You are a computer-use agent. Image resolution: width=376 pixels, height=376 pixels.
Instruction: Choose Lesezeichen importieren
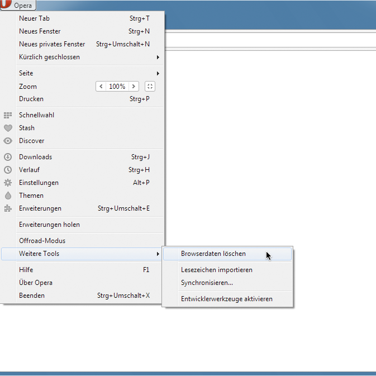click(x=227, y=270)
